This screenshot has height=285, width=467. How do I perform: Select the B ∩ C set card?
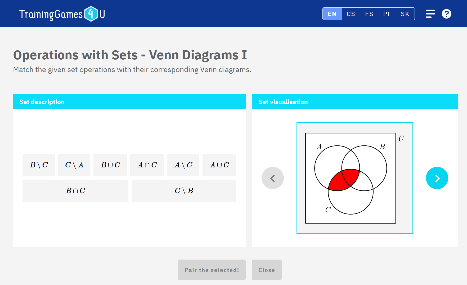click(75, 191)
